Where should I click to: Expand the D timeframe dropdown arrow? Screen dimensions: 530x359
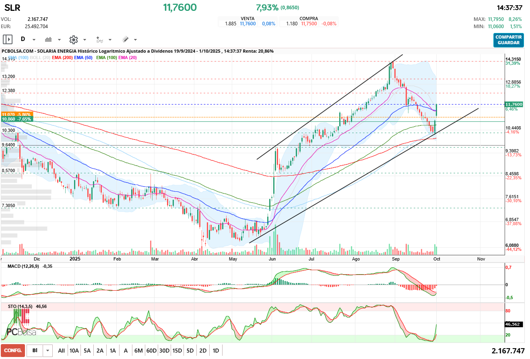tap(34, 40)
